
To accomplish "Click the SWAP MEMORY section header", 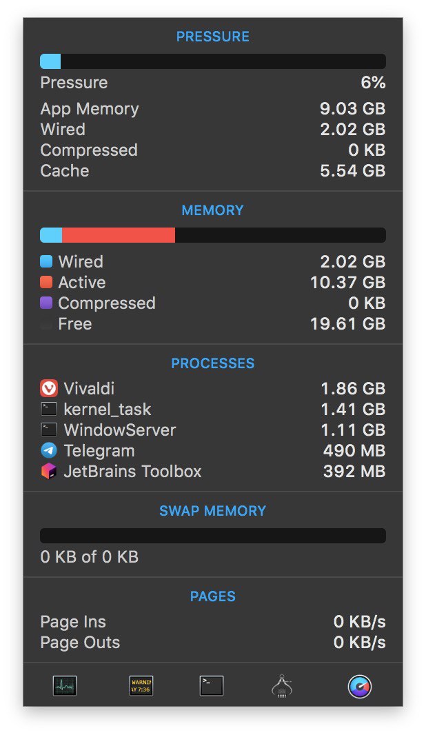I will coord(213,510).
